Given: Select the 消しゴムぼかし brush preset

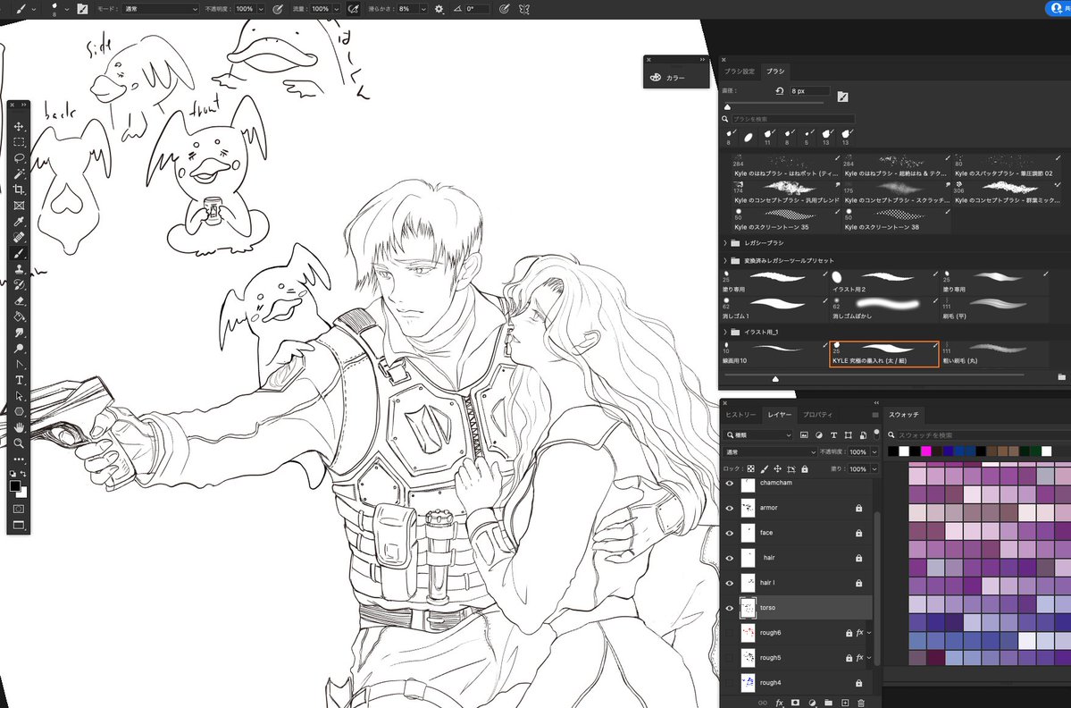Looking at the screenshot, I should (883, 309).
